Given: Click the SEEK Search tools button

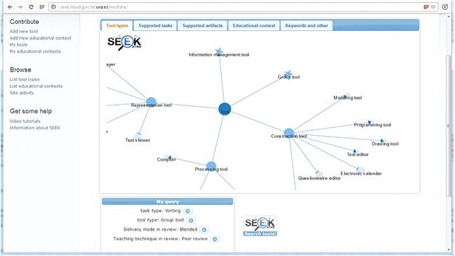Looking at the screenshot, I should [260, 226].
